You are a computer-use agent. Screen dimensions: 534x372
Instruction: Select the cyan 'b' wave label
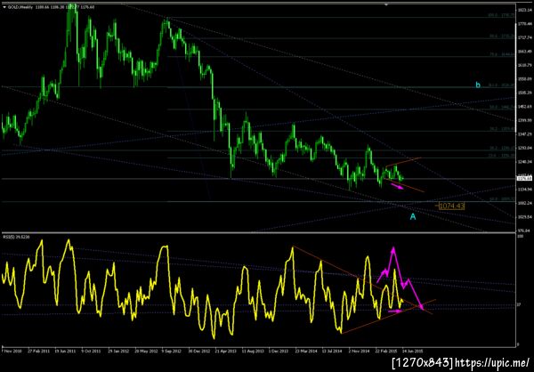pos(478,85)
